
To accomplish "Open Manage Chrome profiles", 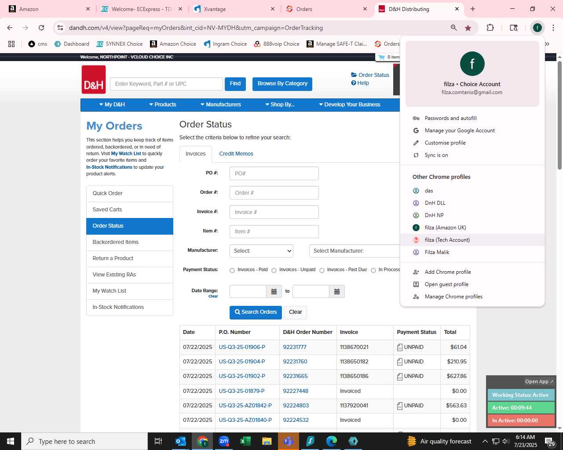I will tap(472, 297).
